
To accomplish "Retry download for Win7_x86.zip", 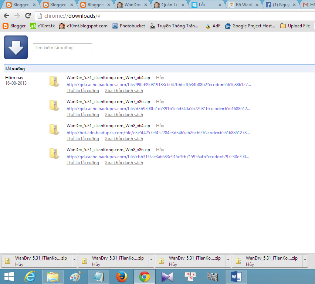I will pyautogui.click(x=83, y=115).
